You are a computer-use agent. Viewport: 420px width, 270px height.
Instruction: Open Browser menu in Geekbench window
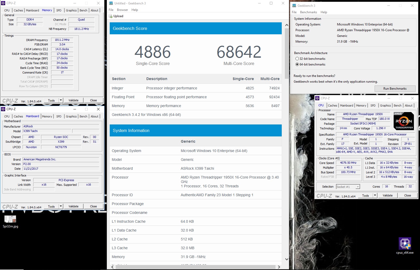pos(122,10)
